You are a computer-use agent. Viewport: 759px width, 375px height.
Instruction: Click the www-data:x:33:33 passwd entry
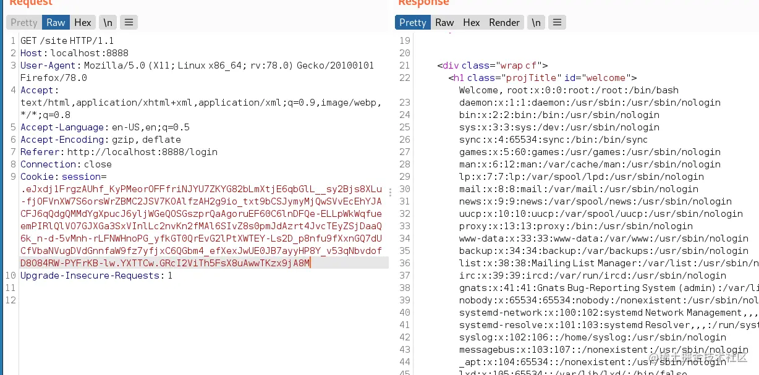[x=604, y=238]
